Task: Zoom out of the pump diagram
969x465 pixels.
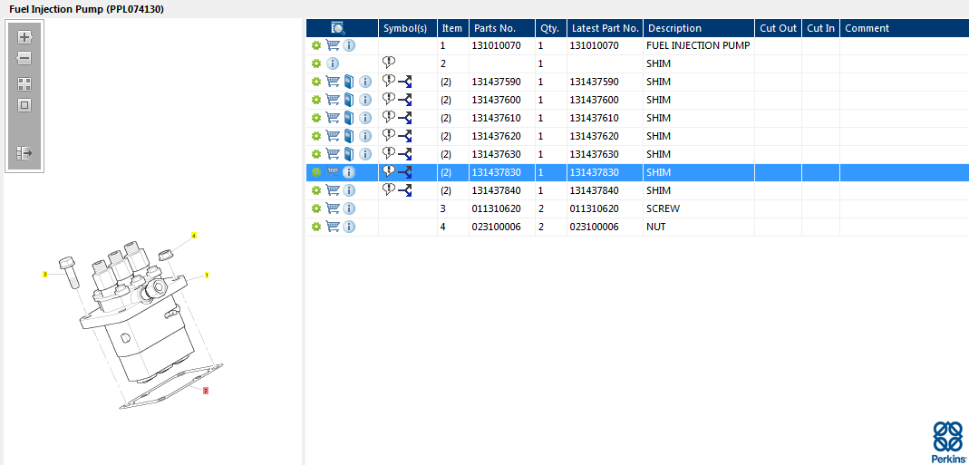Action: click(24, 58)
